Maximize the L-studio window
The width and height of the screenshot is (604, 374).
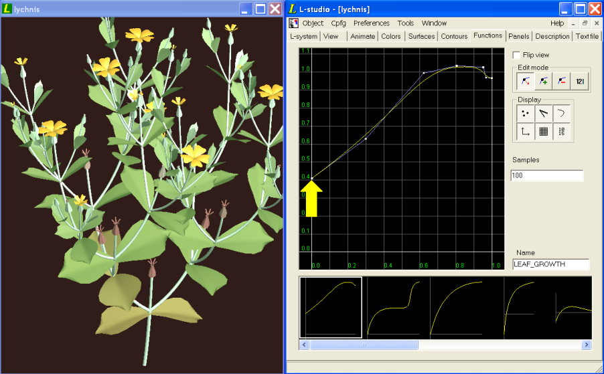click(581, 9)
